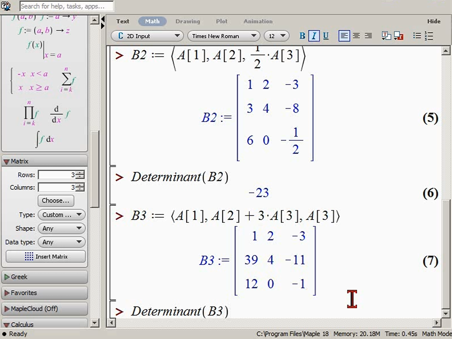This screenshot has width=452, height=339.
Task: Center align the text
Action: [356, 36]
